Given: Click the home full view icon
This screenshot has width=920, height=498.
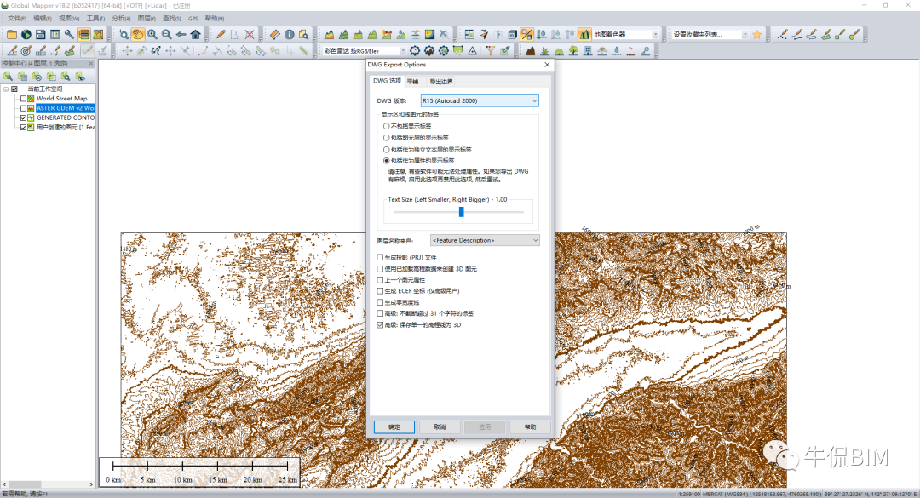Looking at the screenshot, I should point(195,35).
